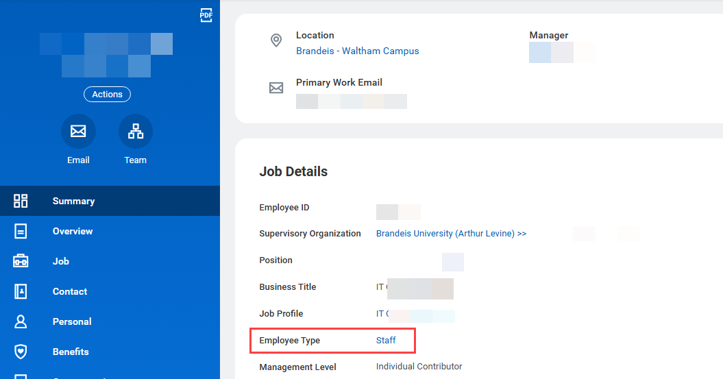
Task: Select the Summary menu item
Action: [x=110, y=201]
